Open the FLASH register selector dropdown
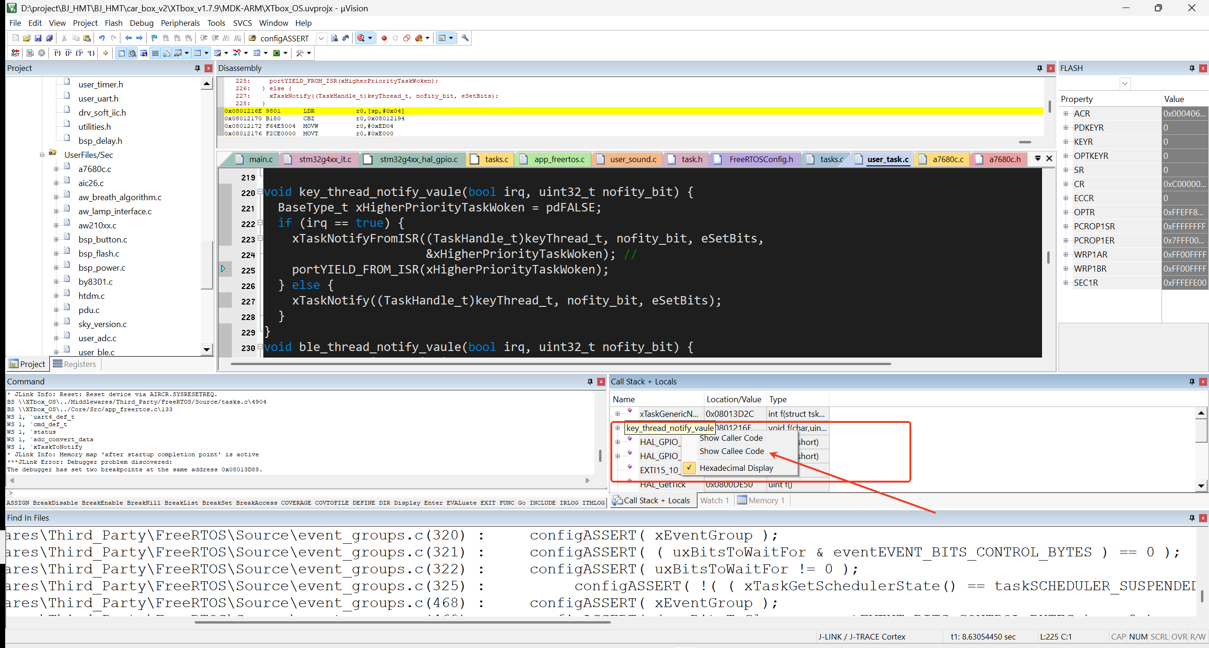Viewport: 1209px width, 648px height. click(1125, 83)
